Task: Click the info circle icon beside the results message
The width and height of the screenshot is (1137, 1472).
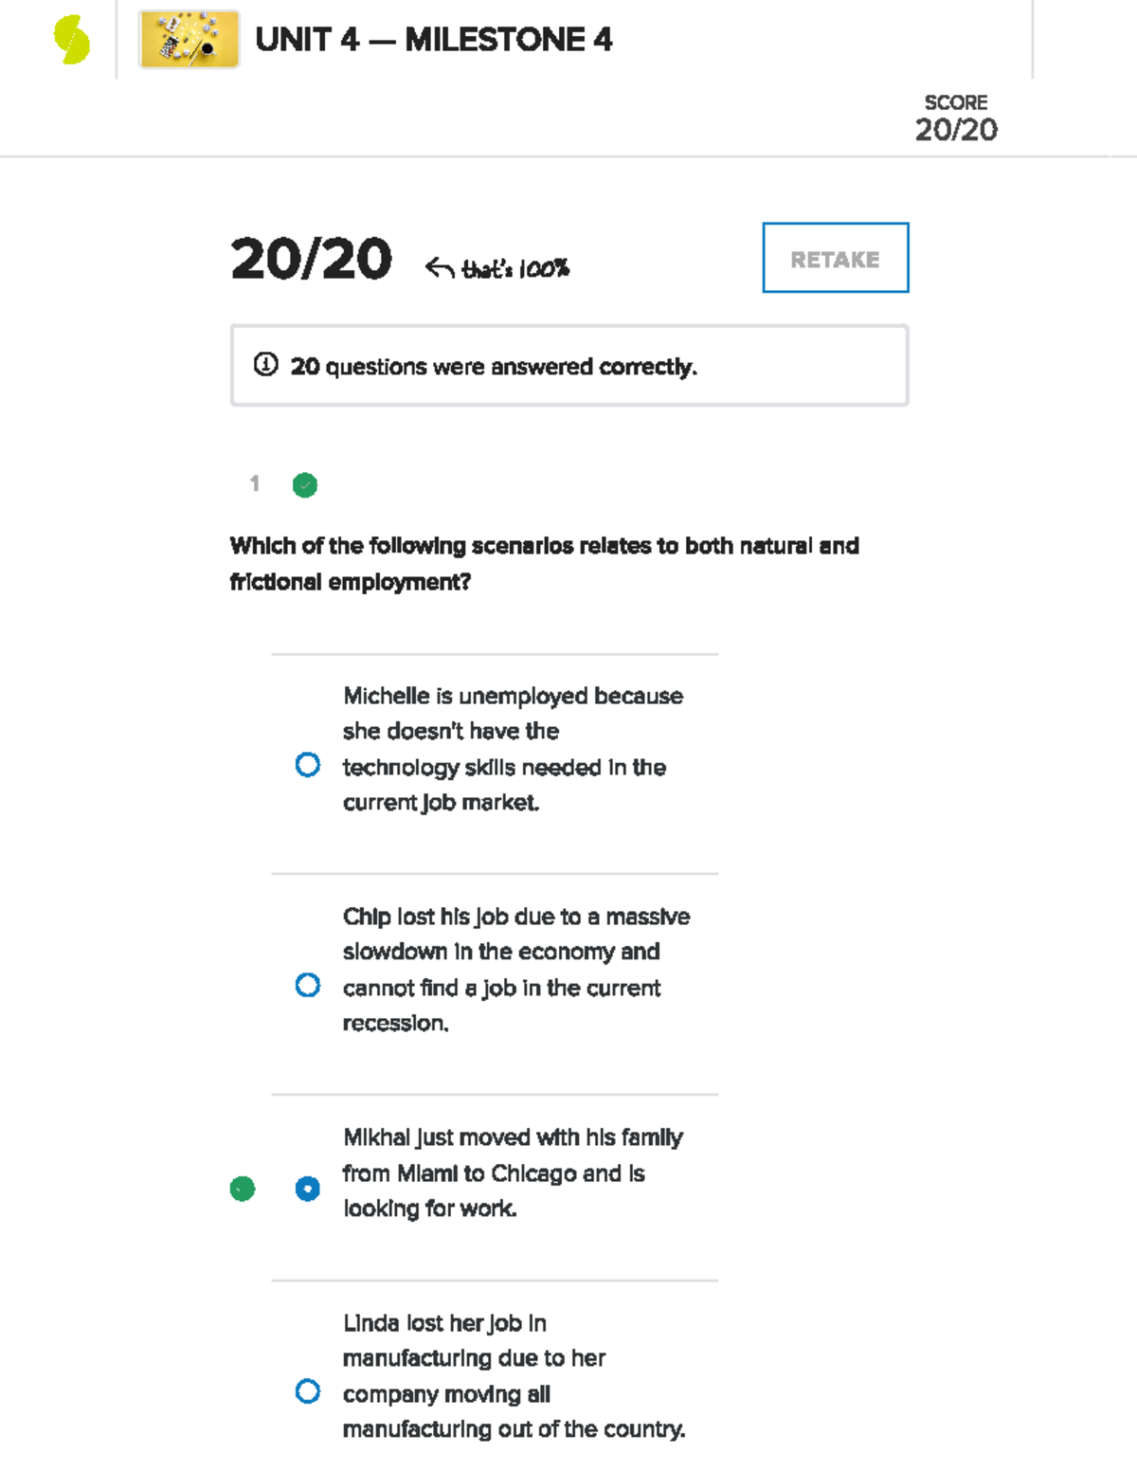Action: point(267,365)
